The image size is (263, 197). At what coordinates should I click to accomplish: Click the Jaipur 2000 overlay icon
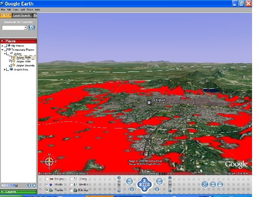(14, 61)
